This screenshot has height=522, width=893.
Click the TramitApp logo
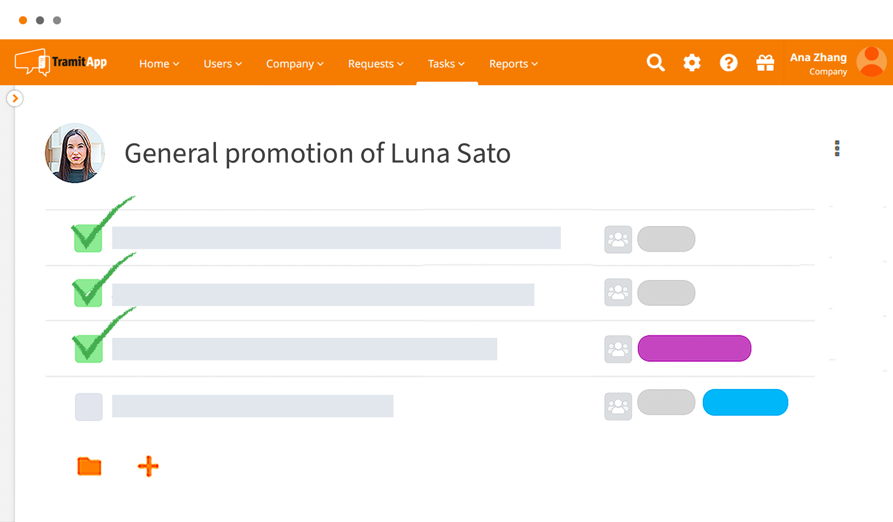(x=61, y=62)
